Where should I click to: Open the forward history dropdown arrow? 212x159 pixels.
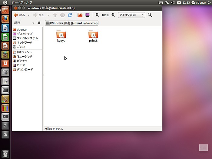tap(48, 15)
